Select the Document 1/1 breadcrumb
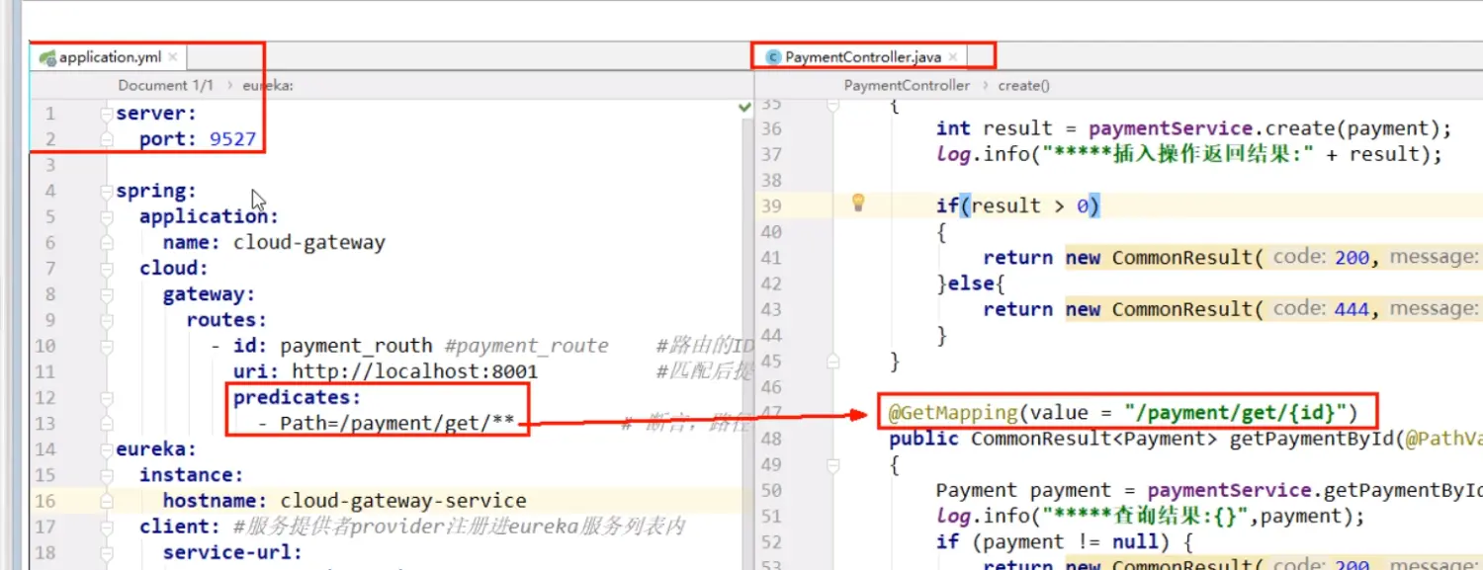 coord(165,86)
